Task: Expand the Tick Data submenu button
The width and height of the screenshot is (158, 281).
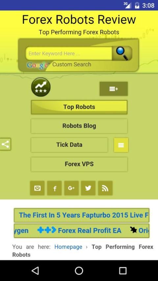Action: click(x=121, y=145)
